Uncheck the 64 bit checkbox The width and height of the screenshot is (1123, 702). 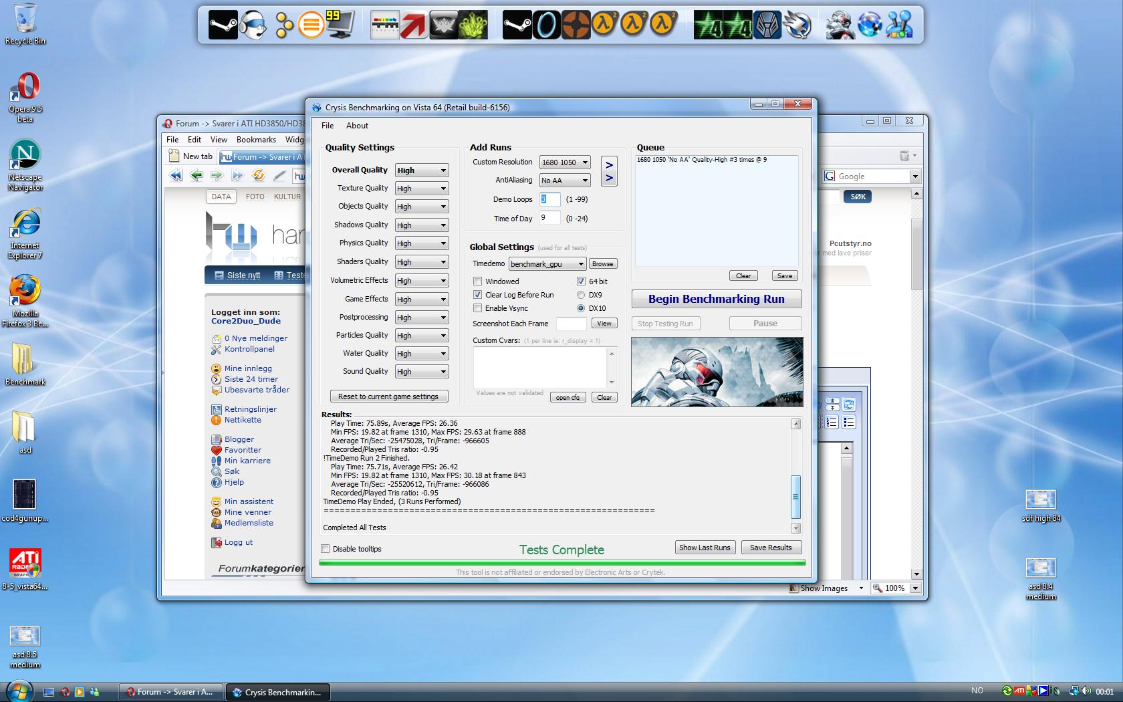581,281
